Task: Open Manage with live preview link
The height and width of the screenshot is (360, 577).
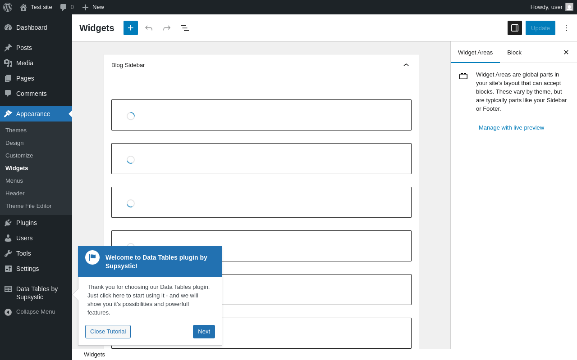Action: point(511,127)
